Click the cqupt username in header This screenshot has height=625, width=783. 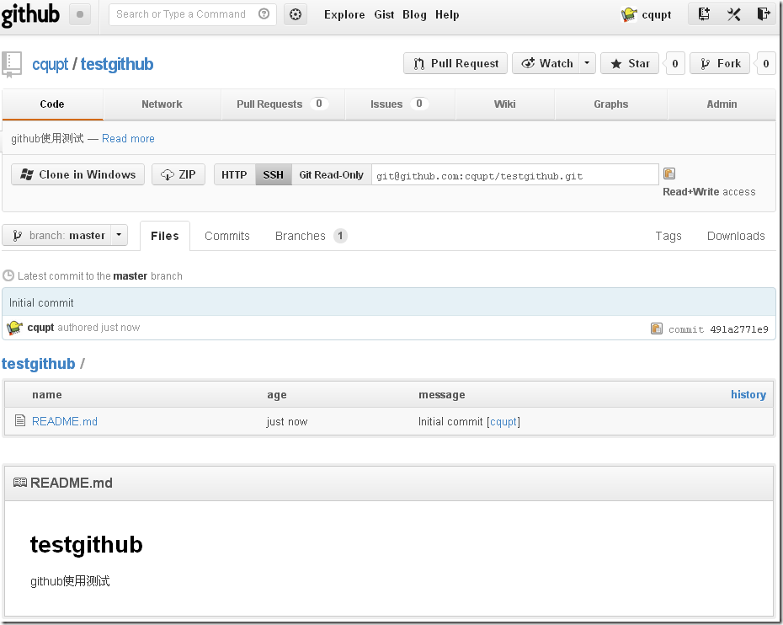656,15
